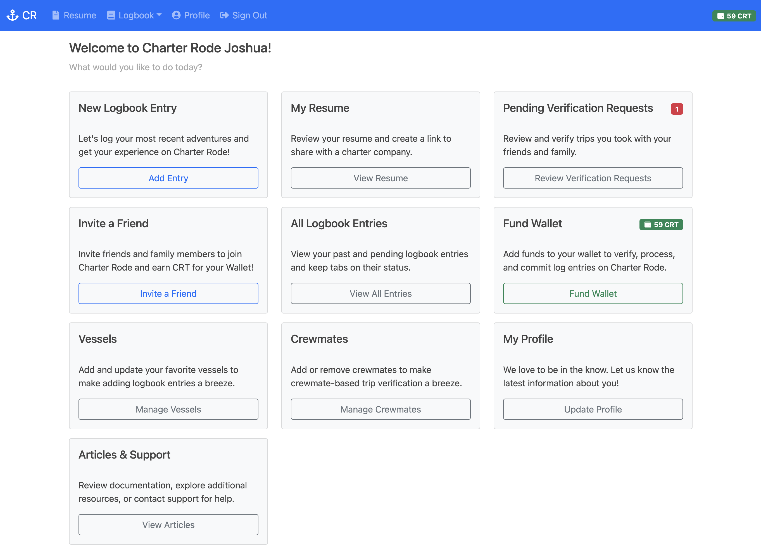Click What would you like to do today? text

click(x=135, y=67)
